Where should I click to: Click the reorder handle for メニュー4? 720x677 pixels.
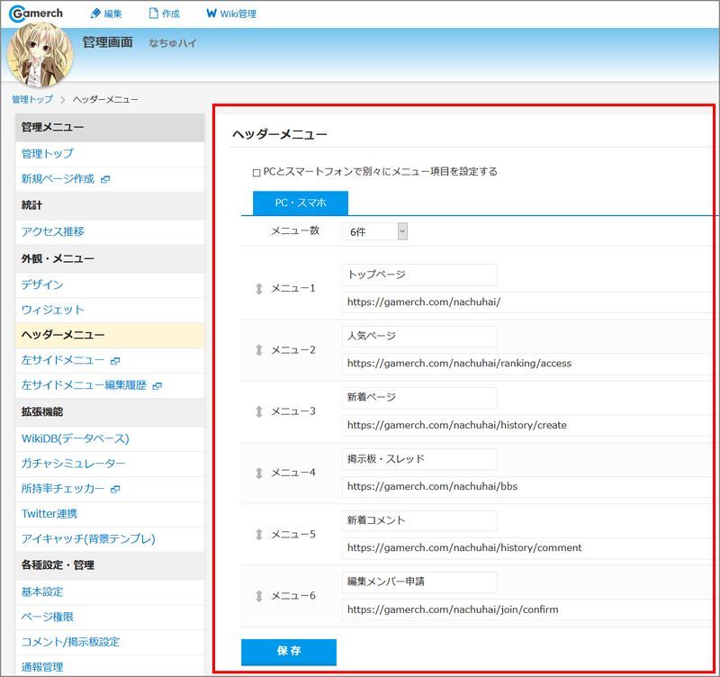(259, 473)
